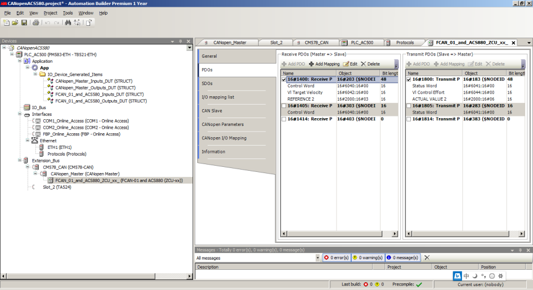Open the All messages filter dropdown

point(317,258)
